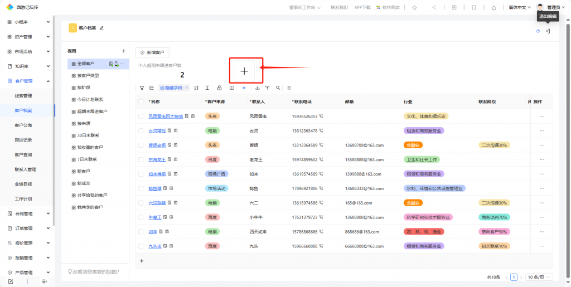This screenshot has height=287, width=571.
Task: Click 联系我们 link
Action: [x=339, y=7]
